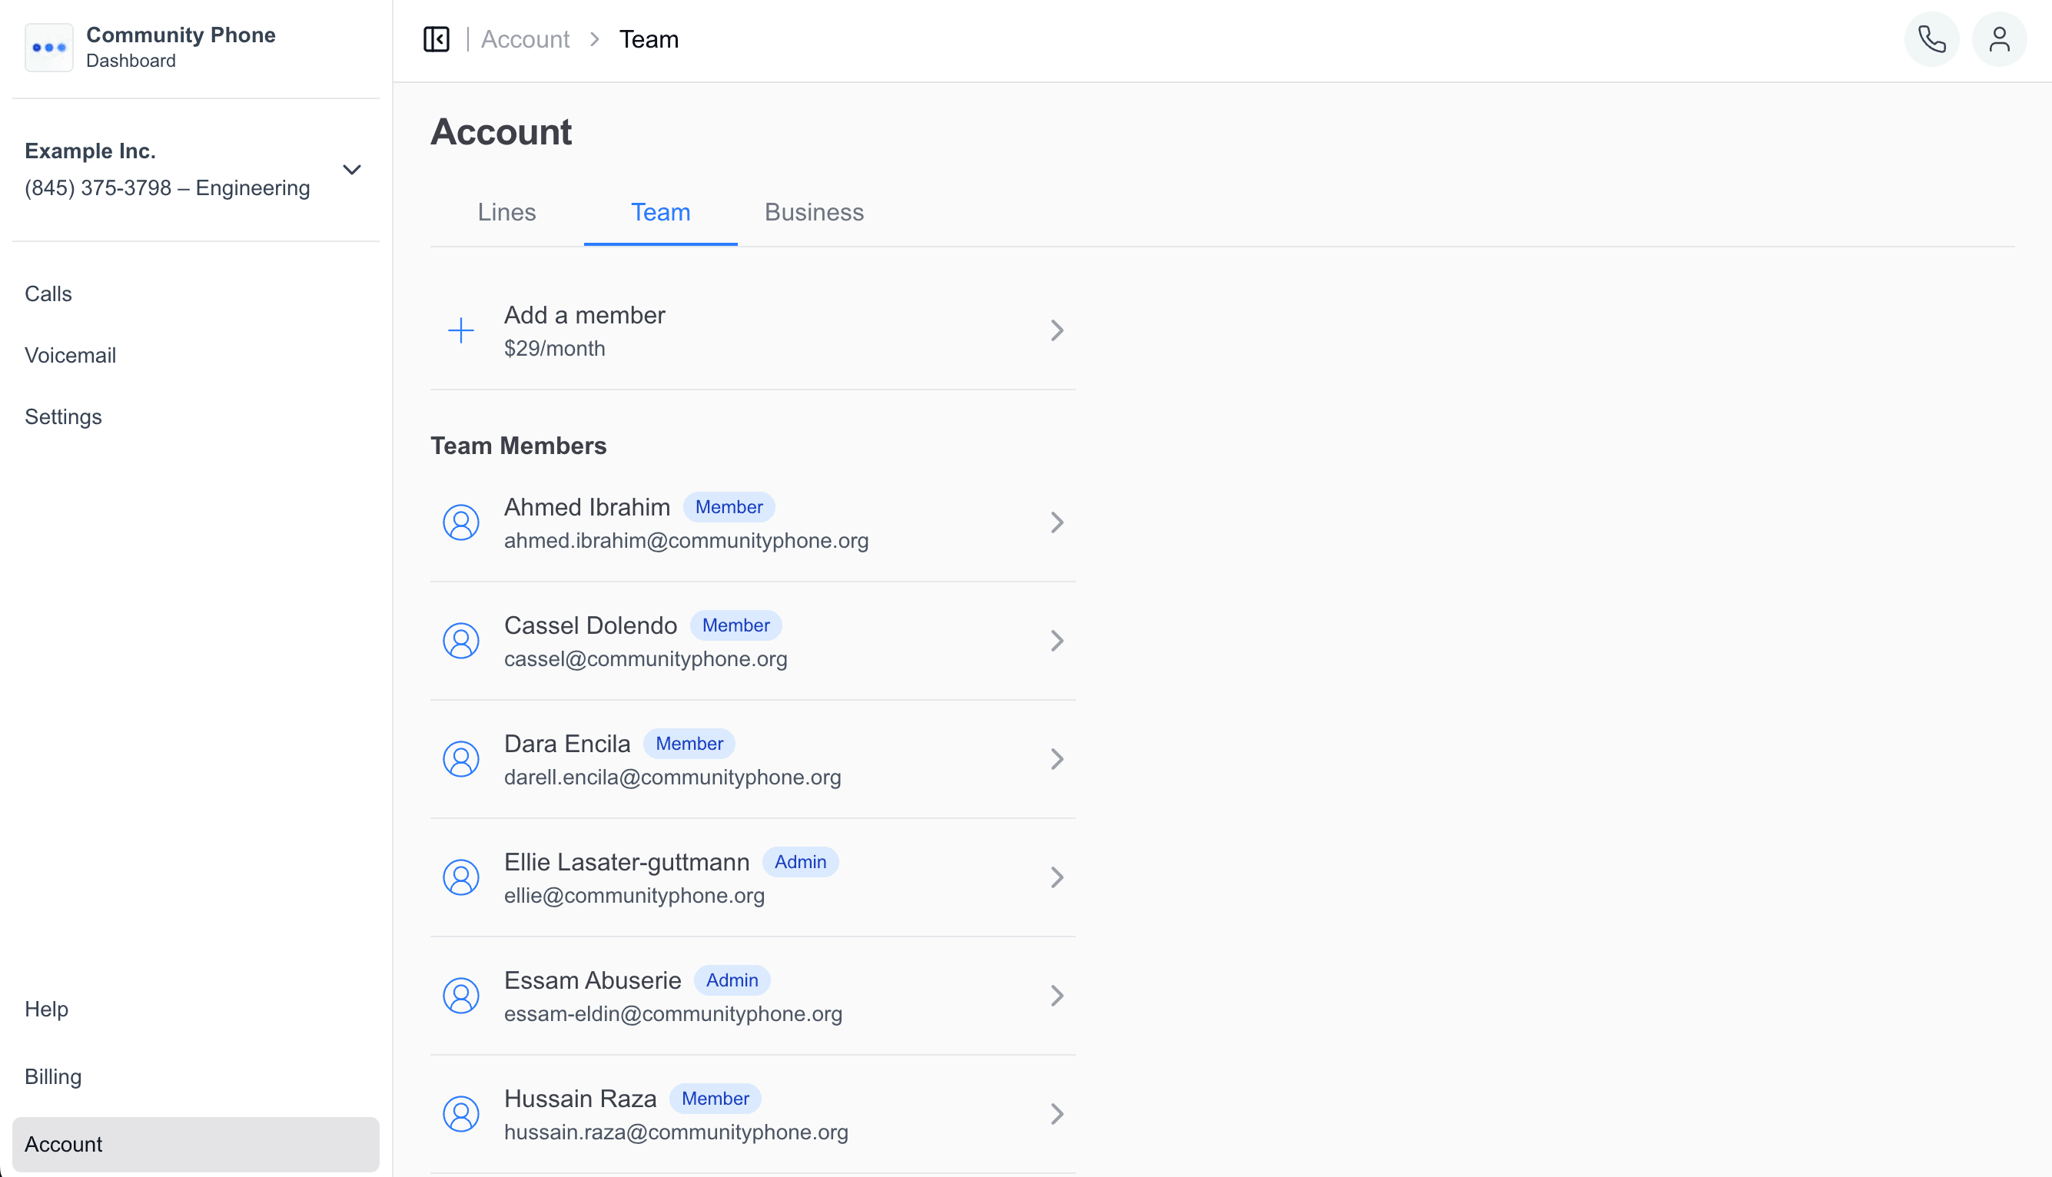Switch to the Lines tab

coord(507,212)
